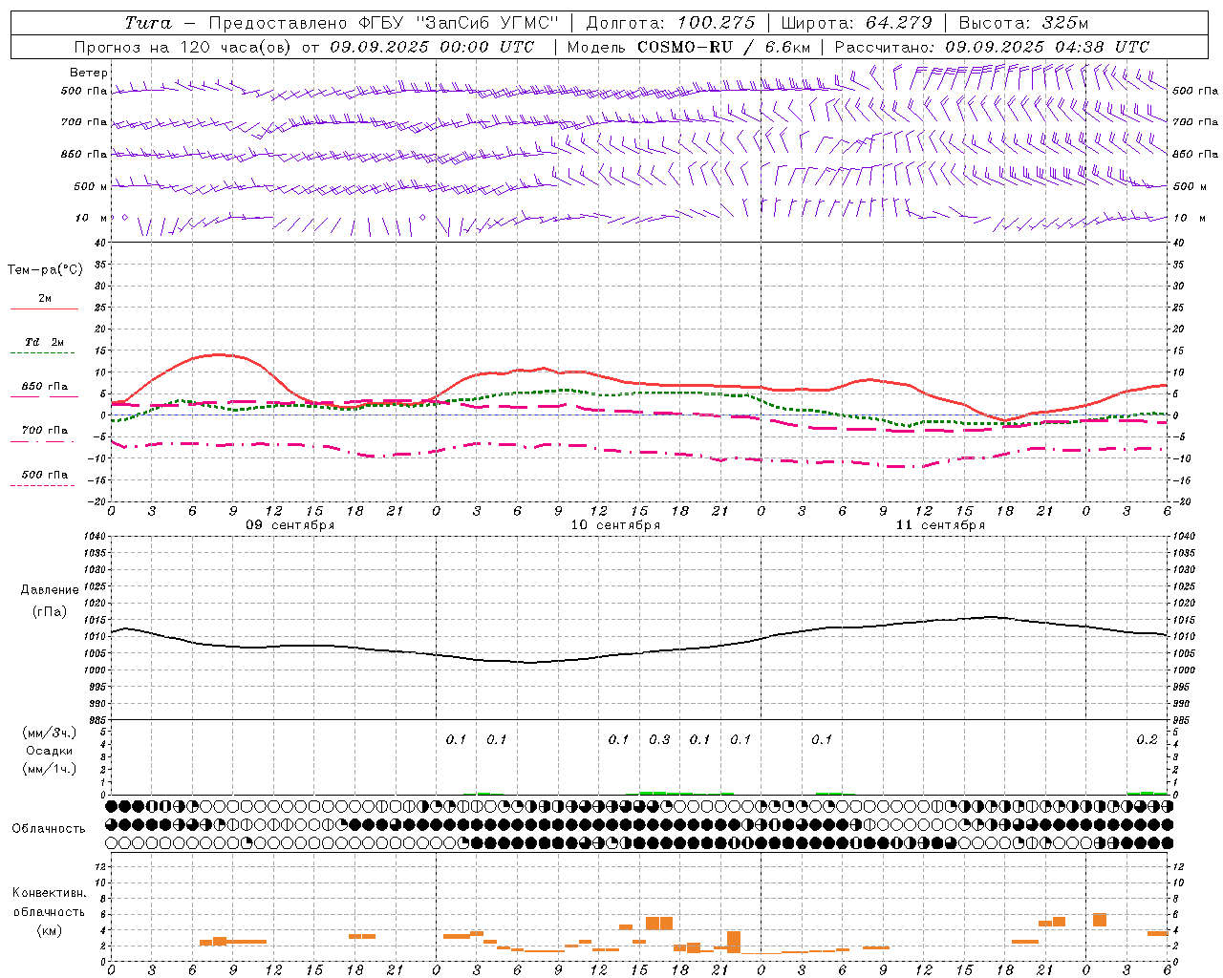This screenshot has height=978, width=1223.
Task: Click the "Рассчитано: 09.09.2025 04:38 UTC" timestamp
Action: pos(992,47)
